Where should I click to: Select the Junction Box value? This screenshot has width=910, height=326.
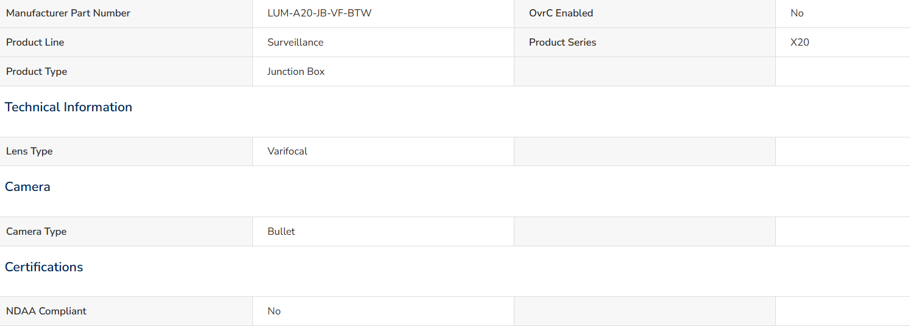coord(296,71)
